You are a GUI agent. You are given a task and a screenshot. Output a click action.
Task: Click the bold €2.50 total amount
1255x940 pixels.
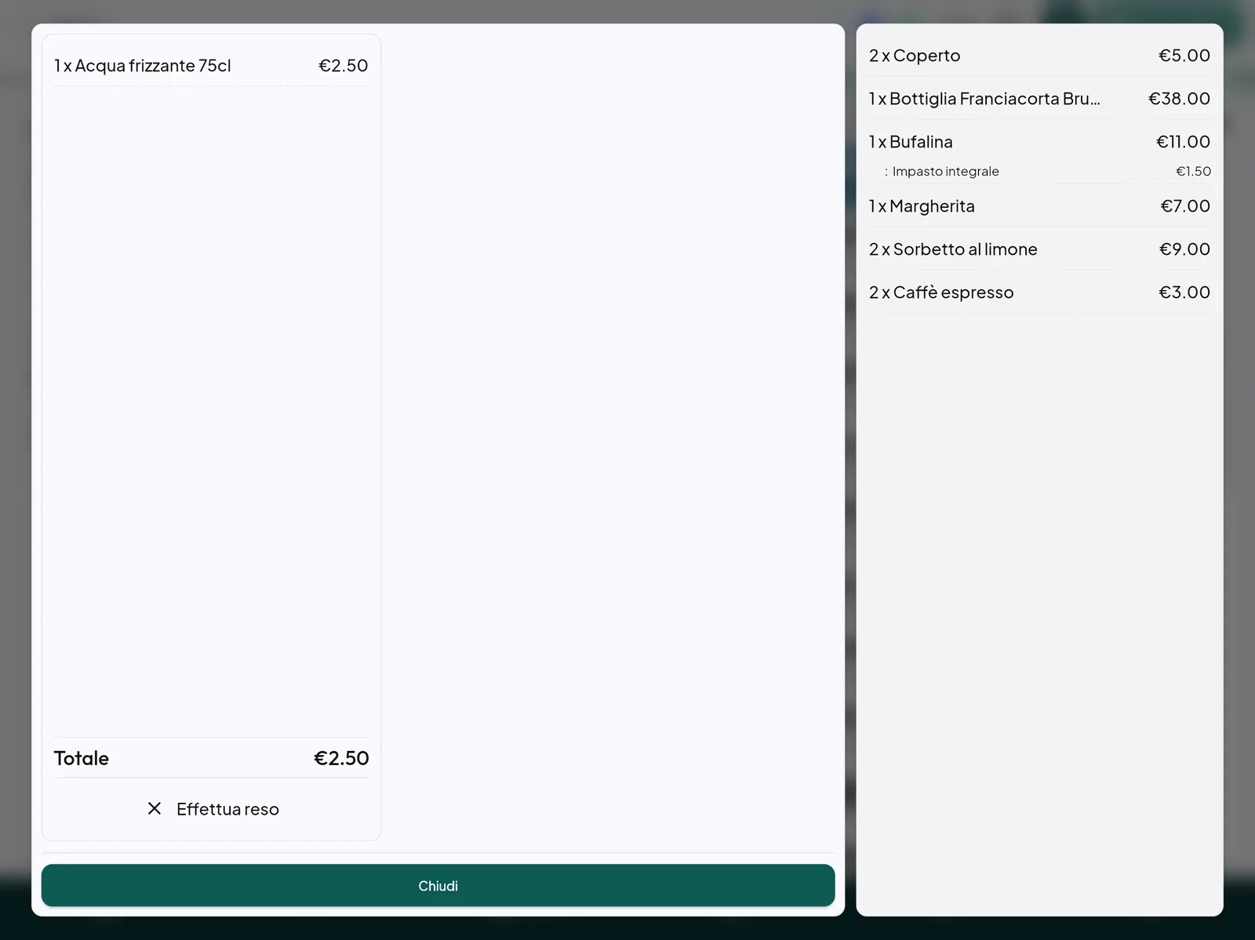point(341,758)
